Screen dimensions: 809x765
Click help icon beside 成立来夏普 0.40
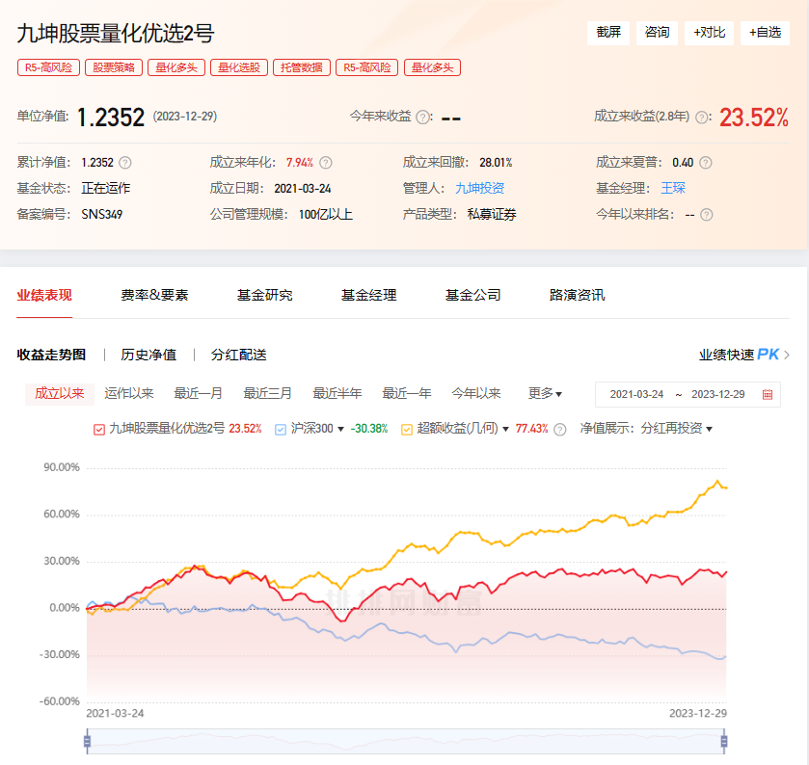tap(705, 163)
